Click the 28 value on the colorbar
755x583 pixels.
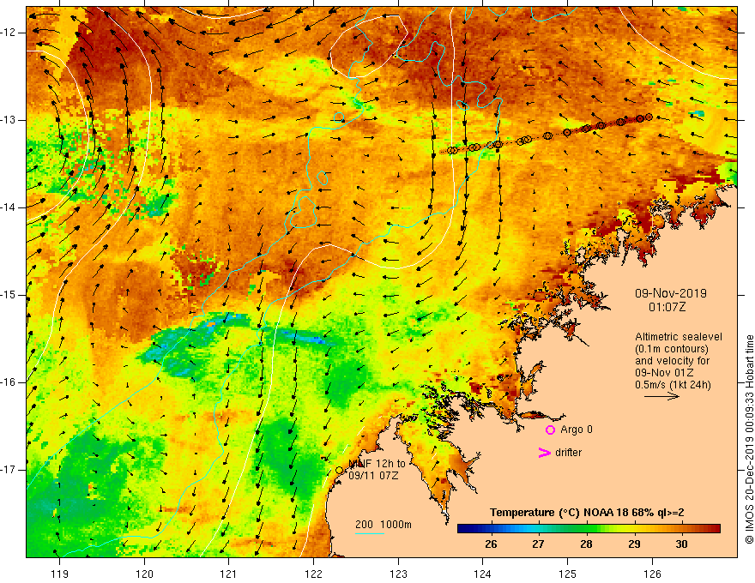click(585, 544)
